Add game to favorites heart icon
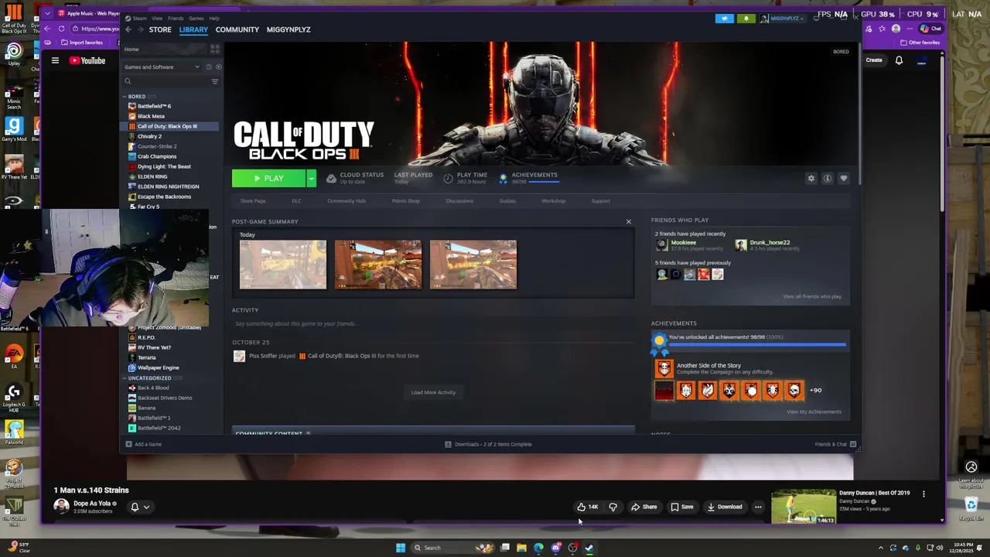The image size is (990, 557). 843,179
